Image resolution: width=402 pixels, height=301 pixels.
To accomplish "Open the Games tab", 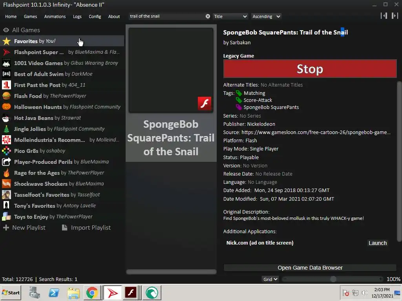I will 30,16.
